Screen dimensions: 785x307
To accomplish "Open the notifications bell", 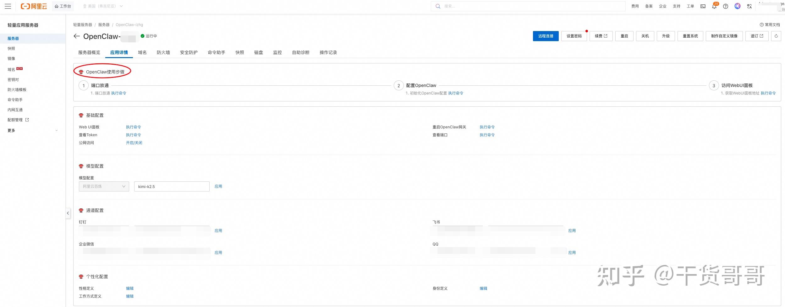I will pyautogui.click(x=714, y=6).
